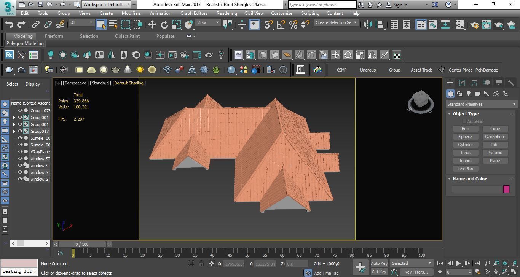Open the pink object color swatch
This screenshot has height=277, width=520.
click(x=506, y=189)
